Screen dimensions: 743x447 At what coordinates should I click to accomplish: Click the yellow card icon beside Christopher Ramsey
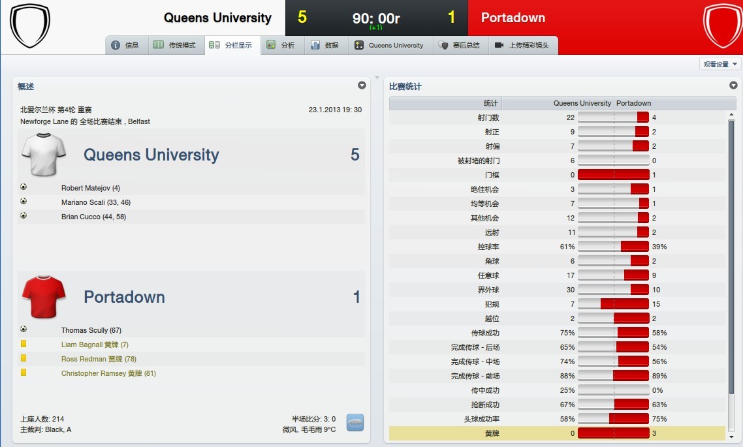[24, 373]
